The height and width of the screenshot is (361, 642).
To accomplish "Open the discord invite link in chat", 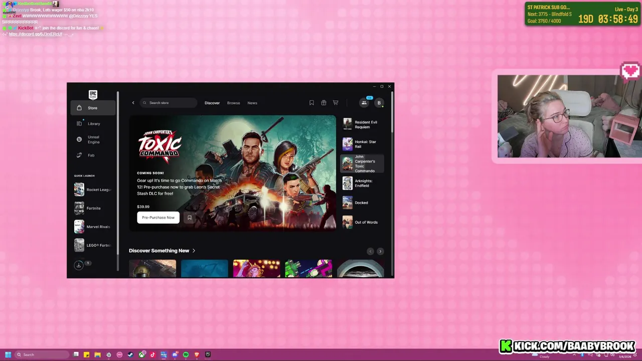I will point(35,34).
